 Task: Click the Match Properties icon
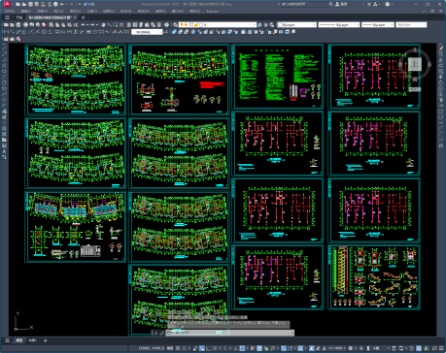pyautogui.click(x=69, y=25)
